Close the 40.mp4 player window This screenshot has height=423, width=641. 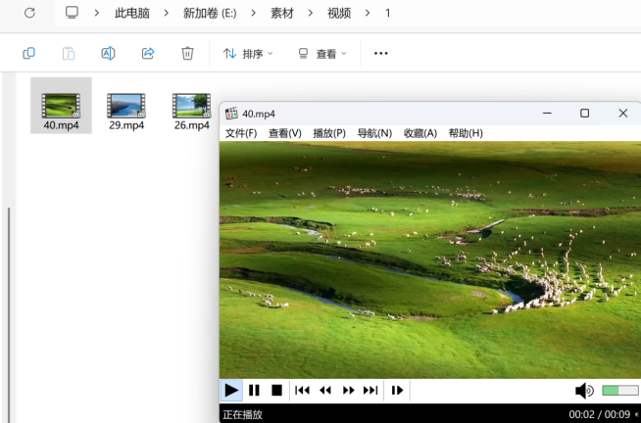pyautogui.click(x=622, y=114)
